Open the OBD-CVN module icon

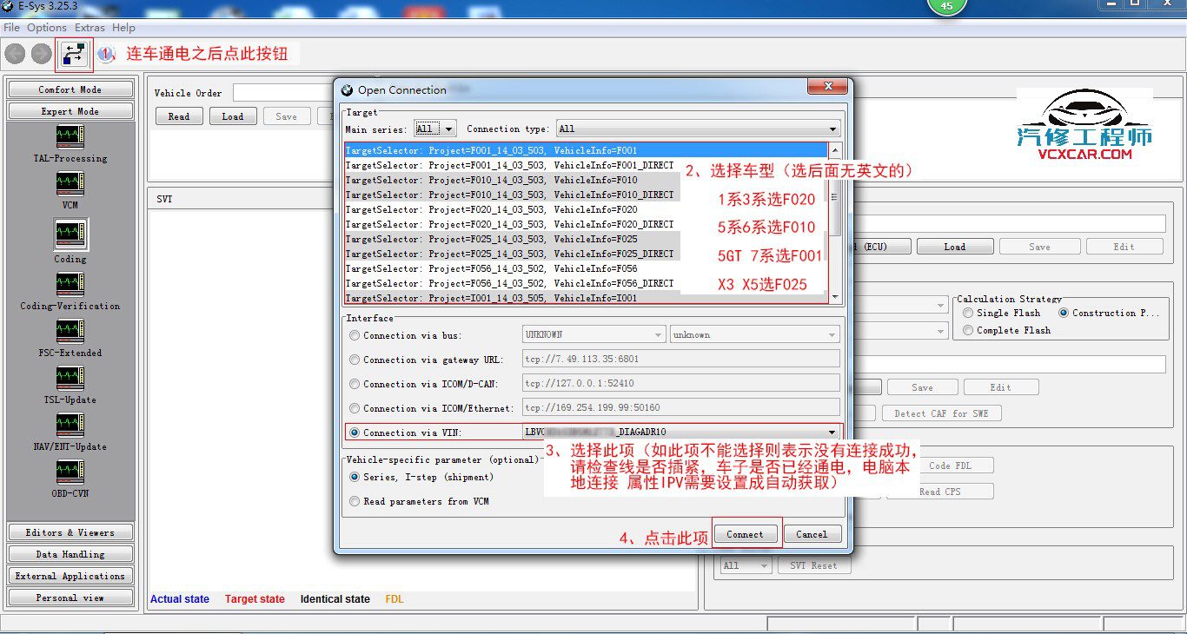70,472
